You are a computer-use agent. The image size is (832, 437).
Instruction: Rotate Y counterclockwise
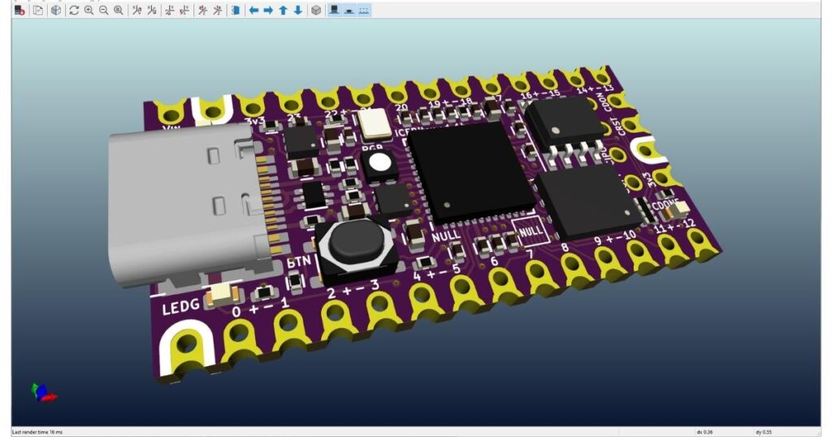184,10
